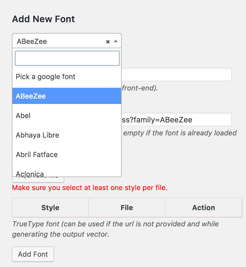246x267 pixels.
Task: Select the highlighted ABeeZee option
Action: 67,96
